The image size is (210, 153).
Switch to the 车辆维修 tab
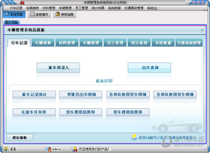[x=43, y=43]
